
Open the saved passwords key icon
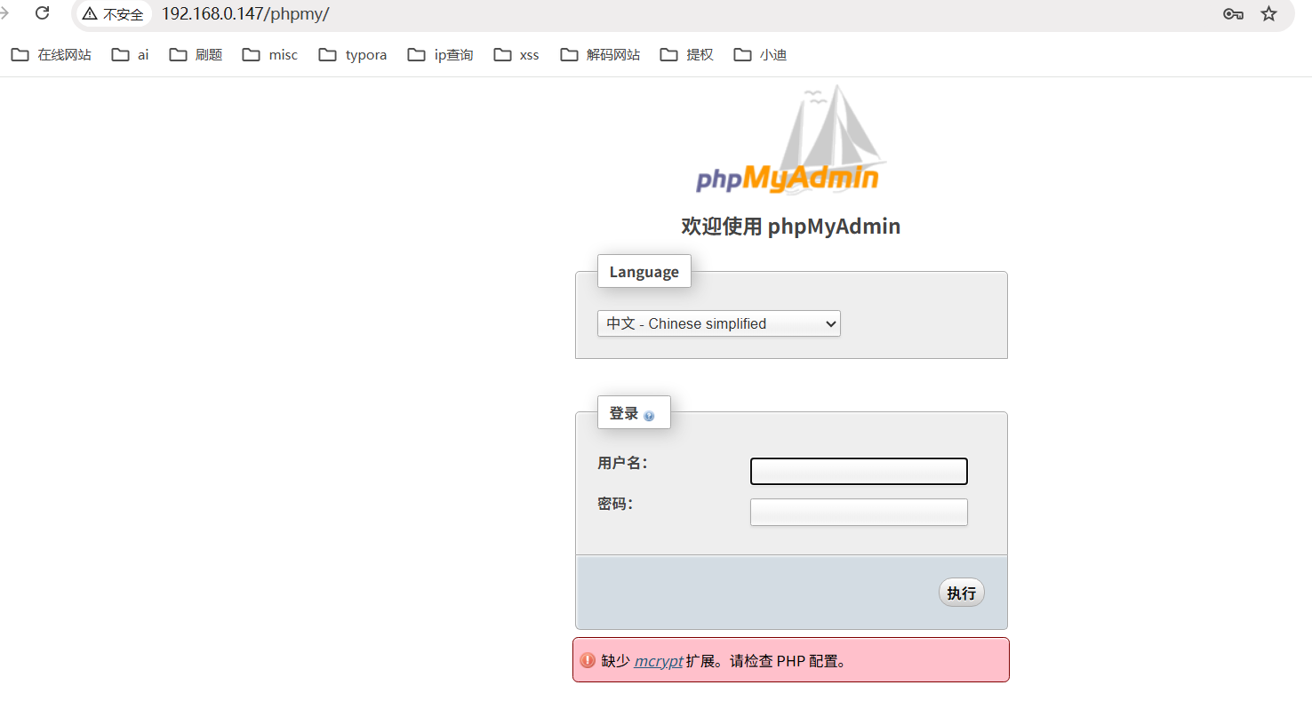pos(1233,13)
